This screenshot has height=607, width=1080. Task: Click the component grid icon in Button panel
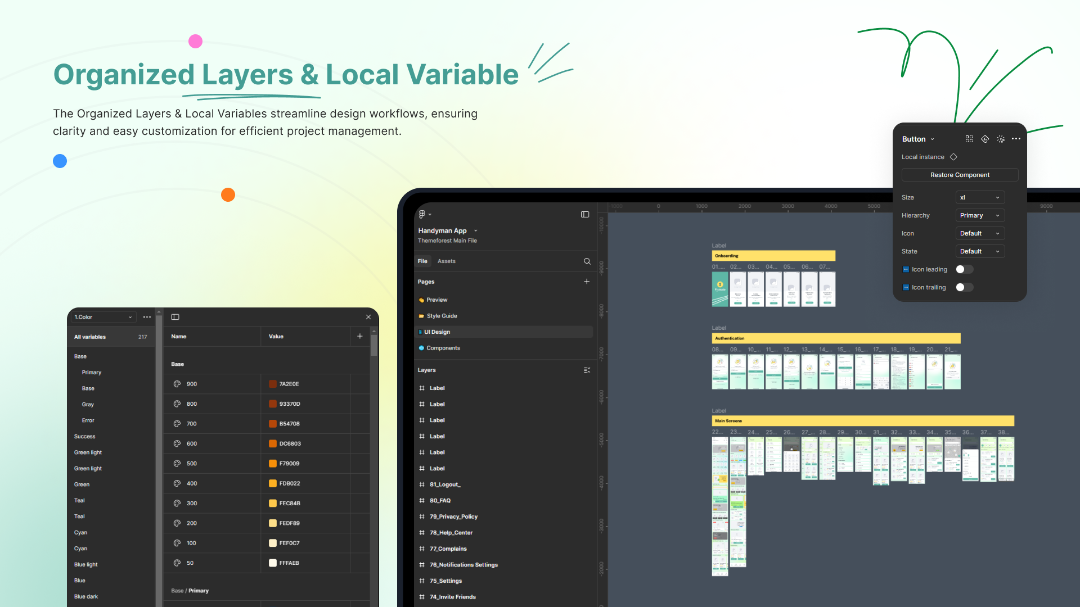969,139
